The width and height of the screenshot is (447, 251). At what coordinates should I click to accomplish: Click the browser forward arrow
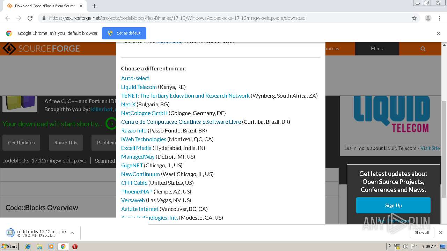pos(19,18)
